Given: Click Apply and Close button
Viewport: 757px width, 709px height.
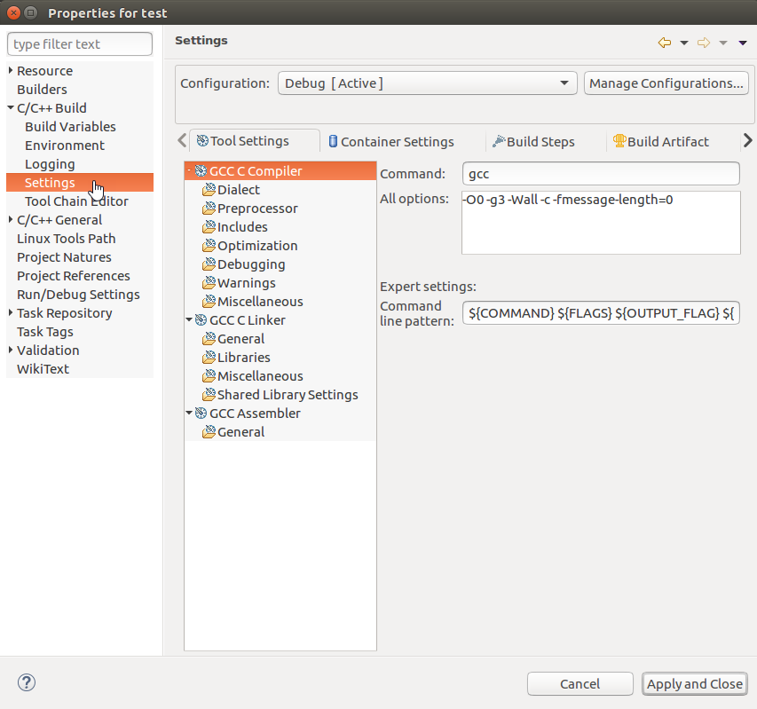Looking at the screenshot, I should point(695,684).
